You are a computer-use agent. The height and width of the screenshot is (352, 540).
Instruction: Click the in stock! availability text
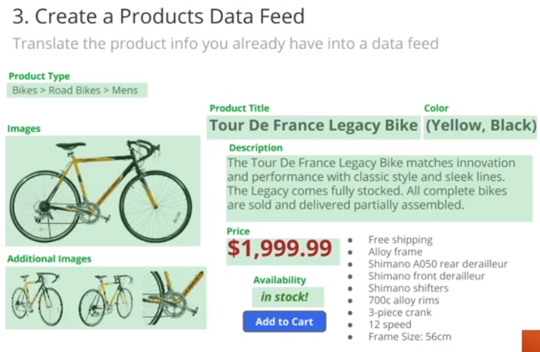(x=284, y=297)
